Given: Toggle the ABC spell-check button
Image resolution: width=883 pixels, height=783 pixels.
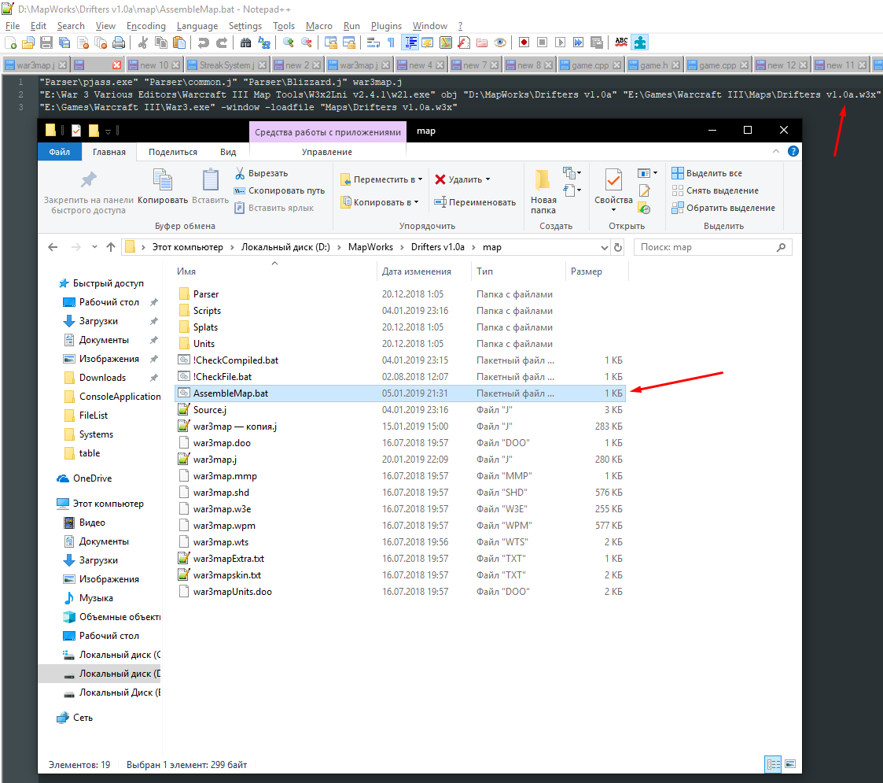Looking at the screenshot, I should click(x=621, y=42).
